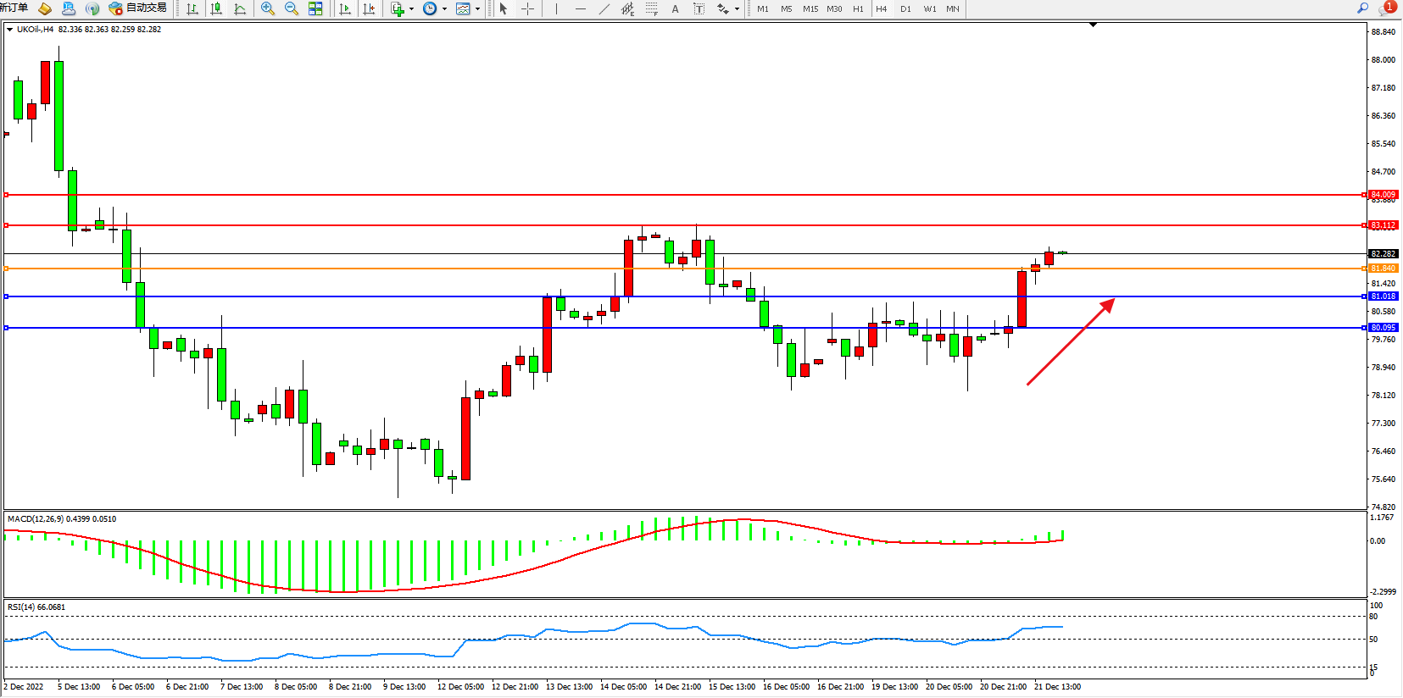Click the tile windows icon
Viewport: 1403px width, 698px height.
[315, 8]
